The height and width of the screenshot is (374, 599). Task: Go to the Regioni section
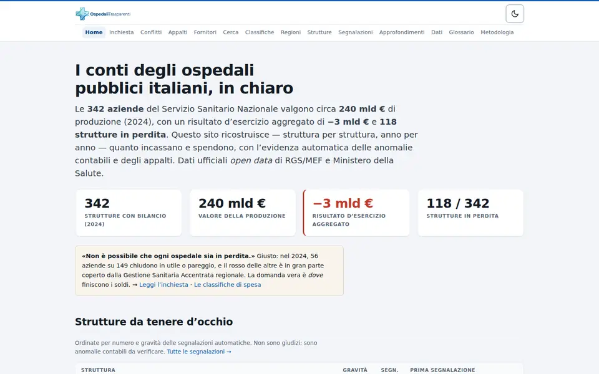291,32
